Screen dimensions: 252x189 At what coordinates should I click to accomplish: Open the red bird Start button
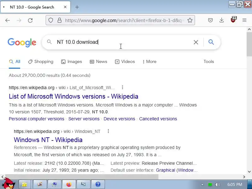tap(9, 183)
